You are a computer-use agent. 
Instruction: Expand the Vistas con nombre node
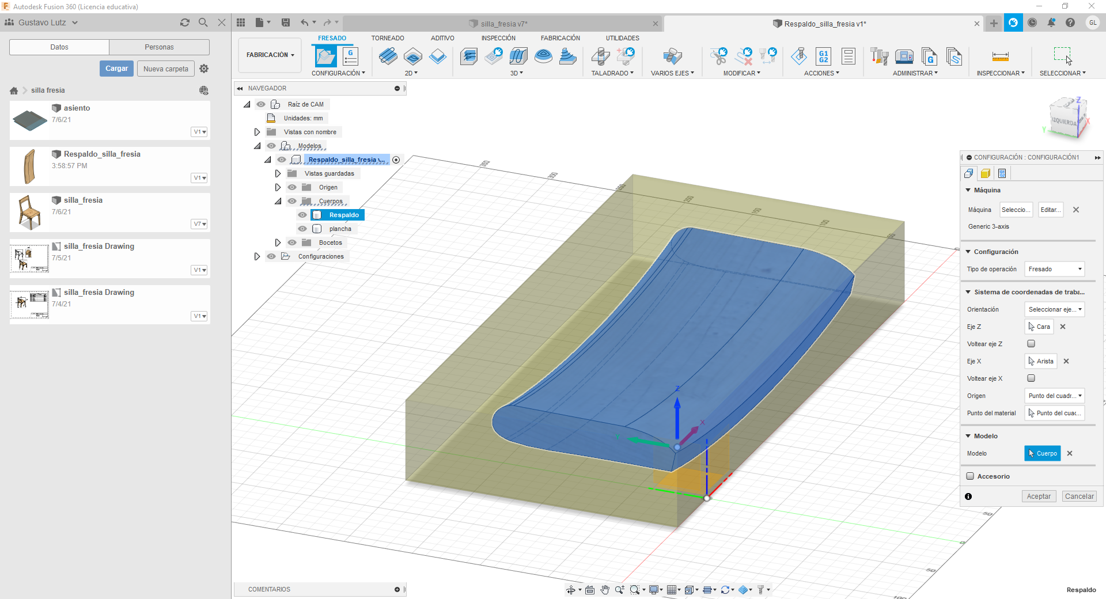[x=257, y=132]
